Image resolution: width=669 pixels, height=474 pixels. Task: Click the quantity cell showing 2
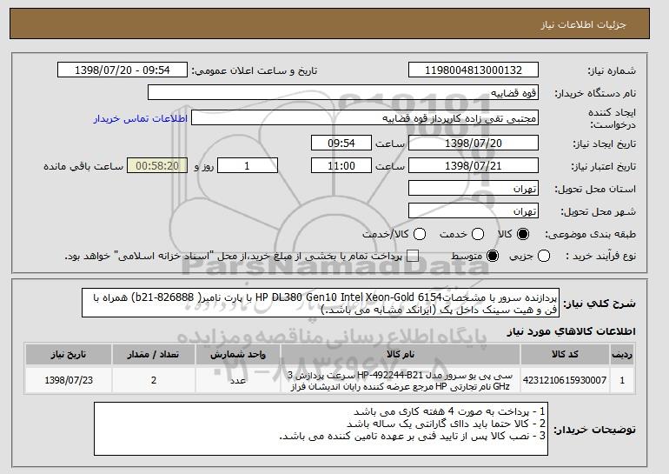click(x=154, y=380)
